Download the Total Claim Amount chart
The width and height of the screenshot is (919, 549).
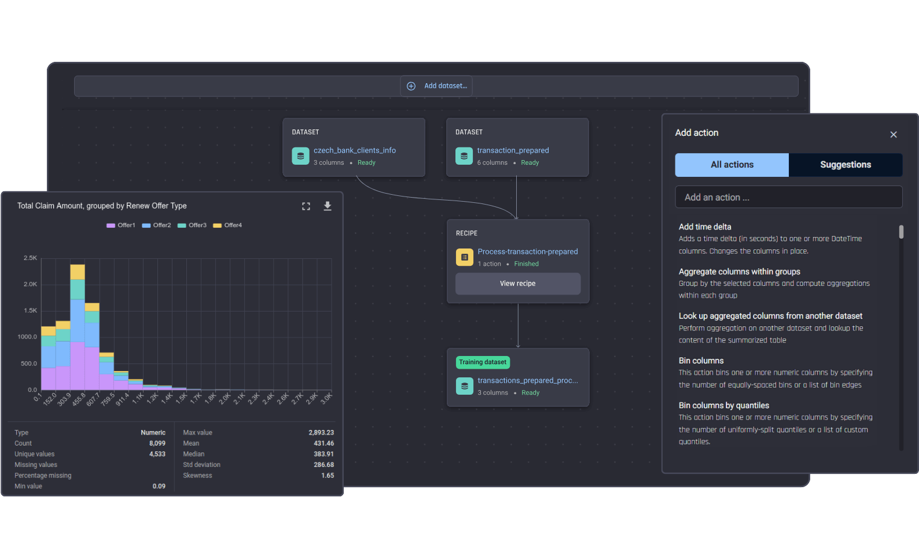(328, 206)
